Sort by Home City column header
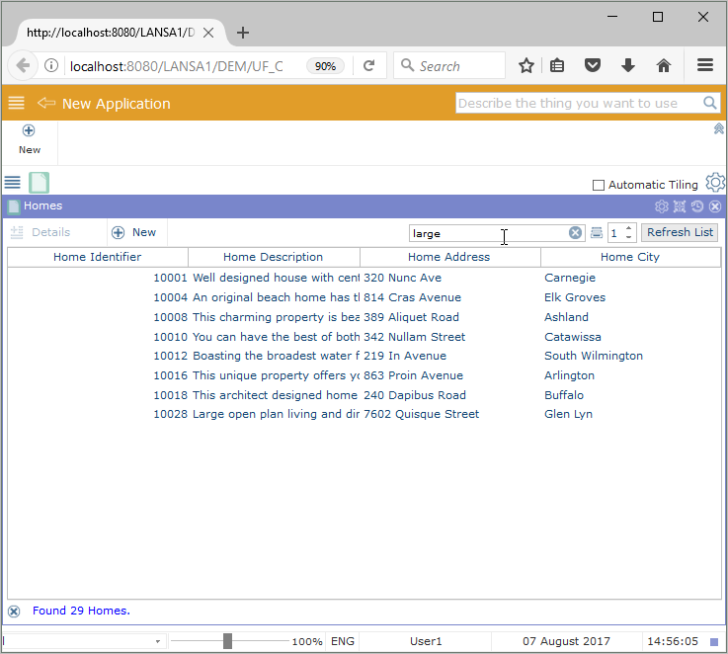Screen dimensions: 728x654 click(x=629, y=257)
